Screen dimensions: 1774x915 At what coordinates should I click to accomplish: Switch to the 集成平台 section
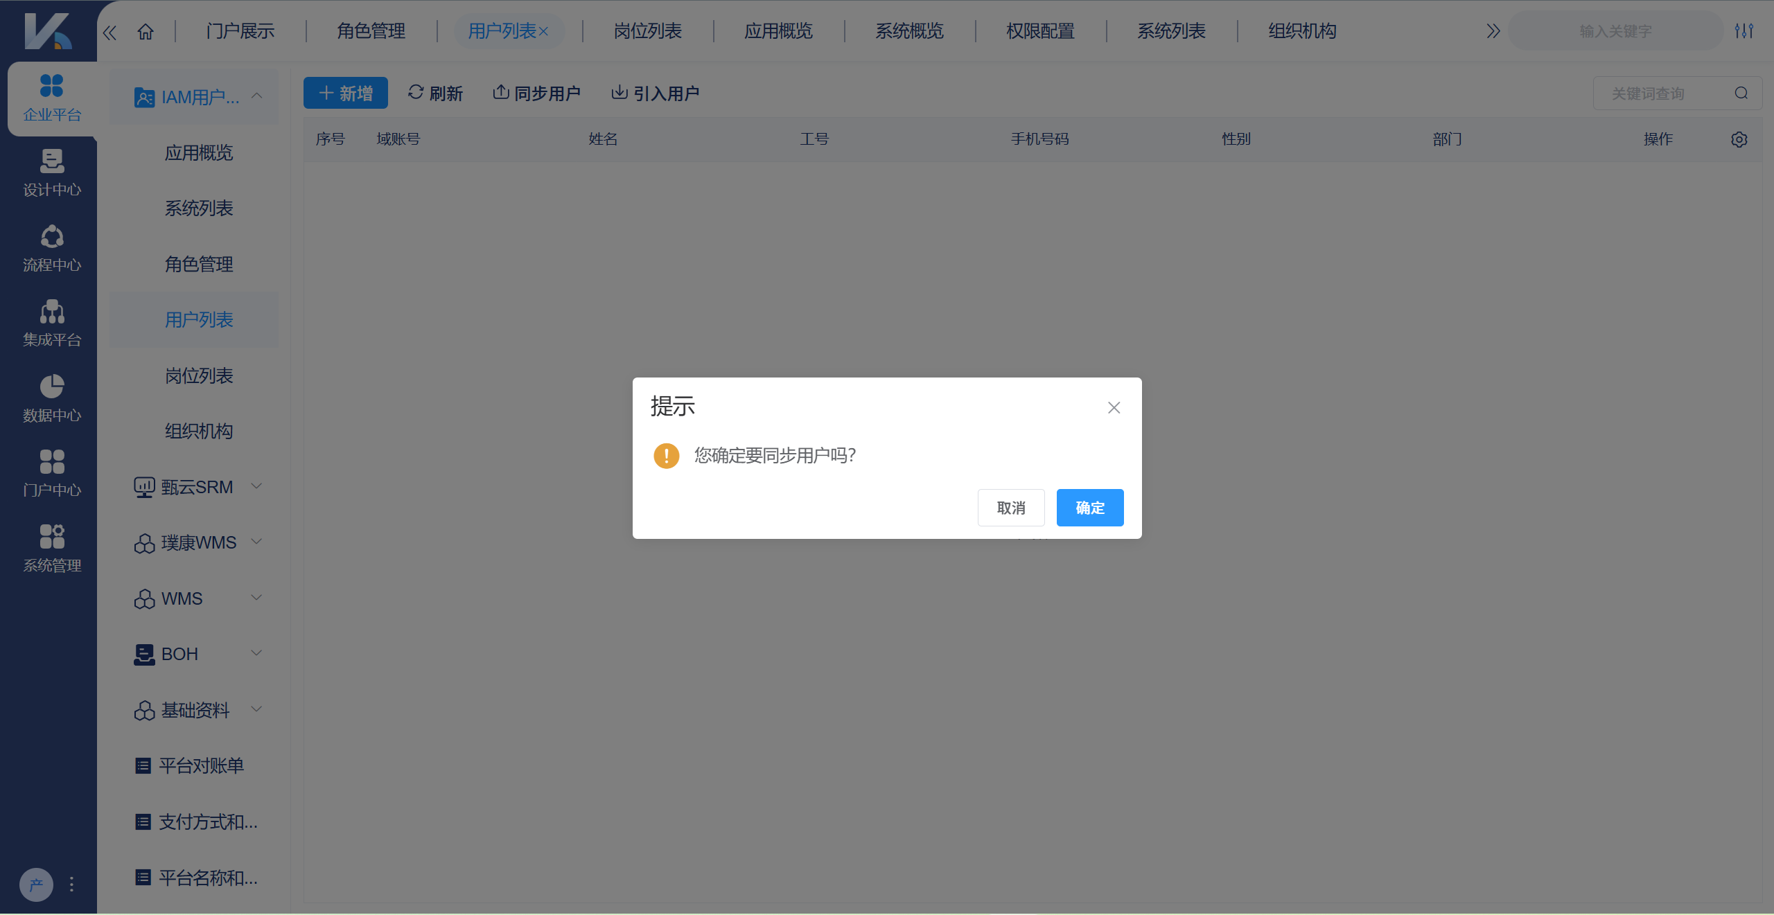(x=51, y=323)
